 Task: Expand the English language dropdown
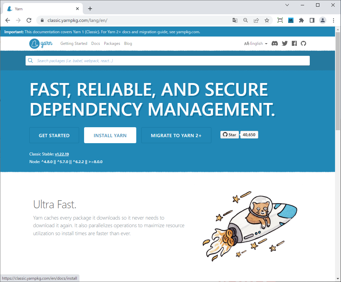[x=256, y=44]
